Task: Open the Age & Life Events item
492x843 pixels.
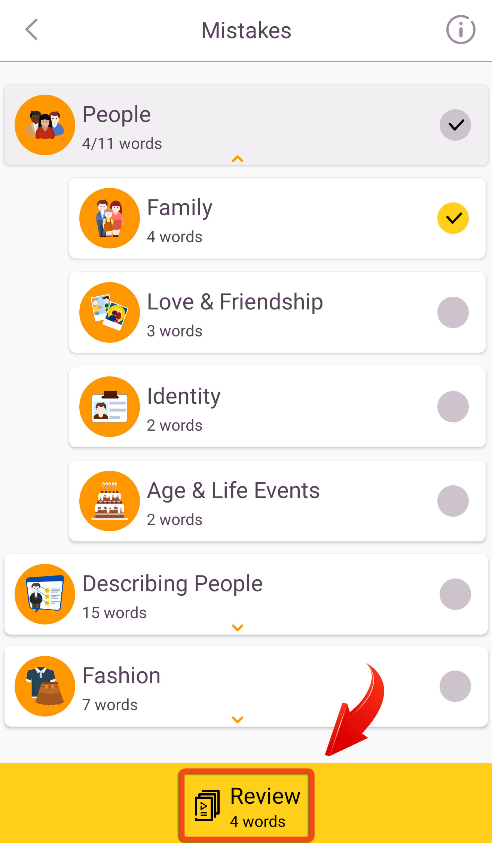Action: pos(277,501)
